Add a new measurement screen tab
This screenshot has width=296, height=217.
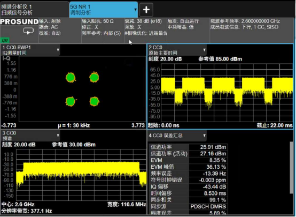pyautogui.click(x=146, y=10)
